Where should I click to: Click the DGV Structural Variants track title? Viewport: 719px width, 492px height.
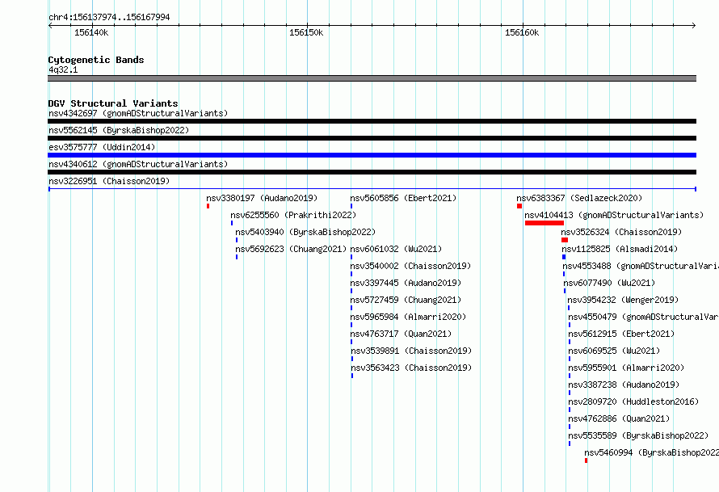point(113,103)
